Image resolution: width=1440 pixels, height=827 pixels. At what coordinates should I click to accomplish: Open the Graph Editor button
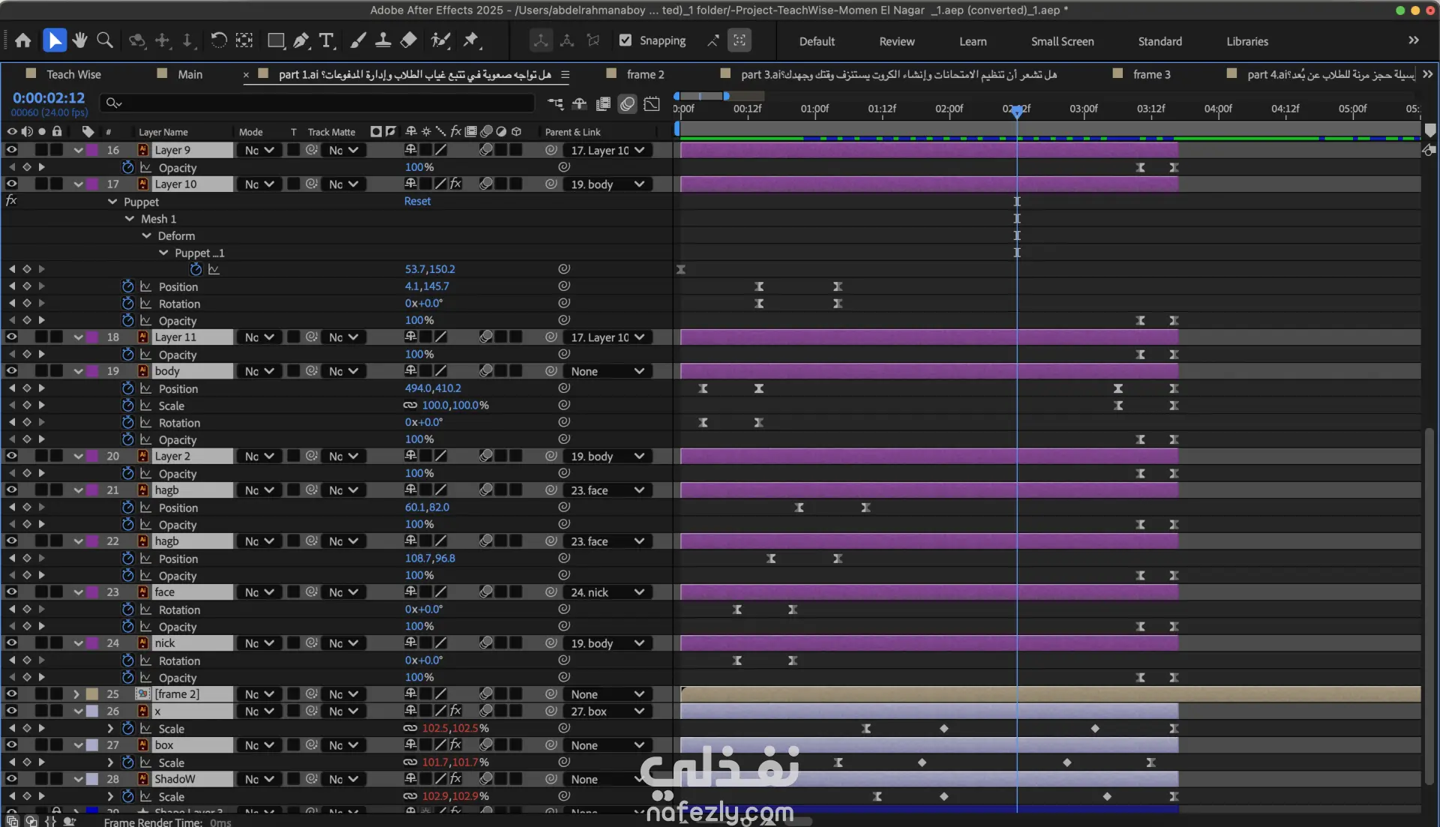652,103
